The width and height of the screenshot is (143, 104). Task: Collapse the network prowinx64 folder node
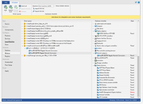click(x=22, y=46)
